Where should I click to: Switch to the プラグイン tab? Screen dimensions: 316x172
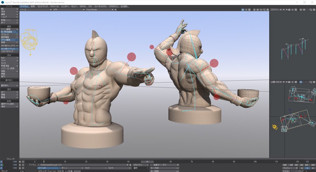[x=114, y=7]
